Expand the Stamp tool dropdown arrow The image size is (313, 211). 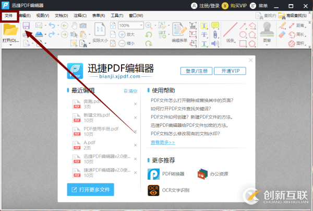point(267,45)
